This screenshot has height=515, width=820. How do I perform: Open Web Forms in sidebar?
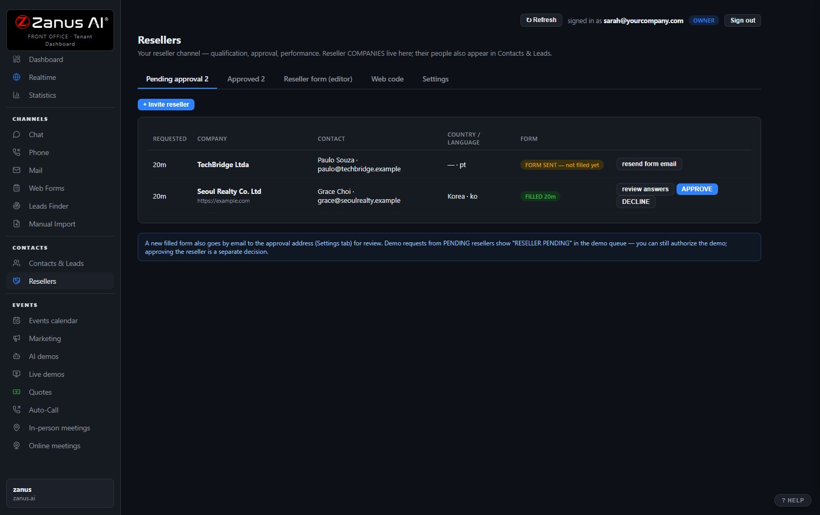coord(60,188)
